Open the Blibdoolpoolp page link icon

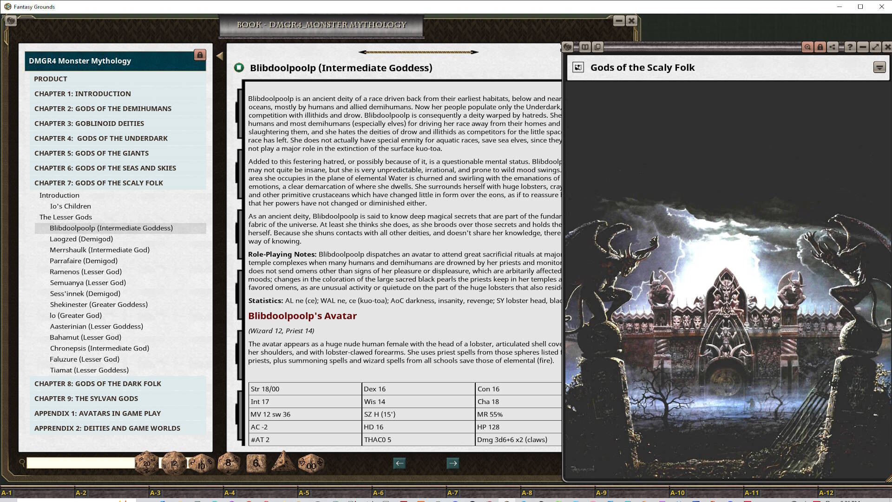[239, 68]
